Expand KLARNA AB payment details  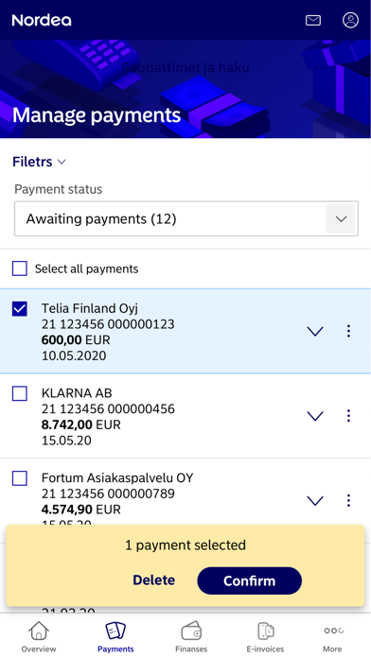point(315,416)
